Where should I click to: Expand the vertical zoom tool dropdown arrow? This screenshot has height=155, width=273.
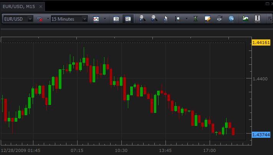coord(187,19)
